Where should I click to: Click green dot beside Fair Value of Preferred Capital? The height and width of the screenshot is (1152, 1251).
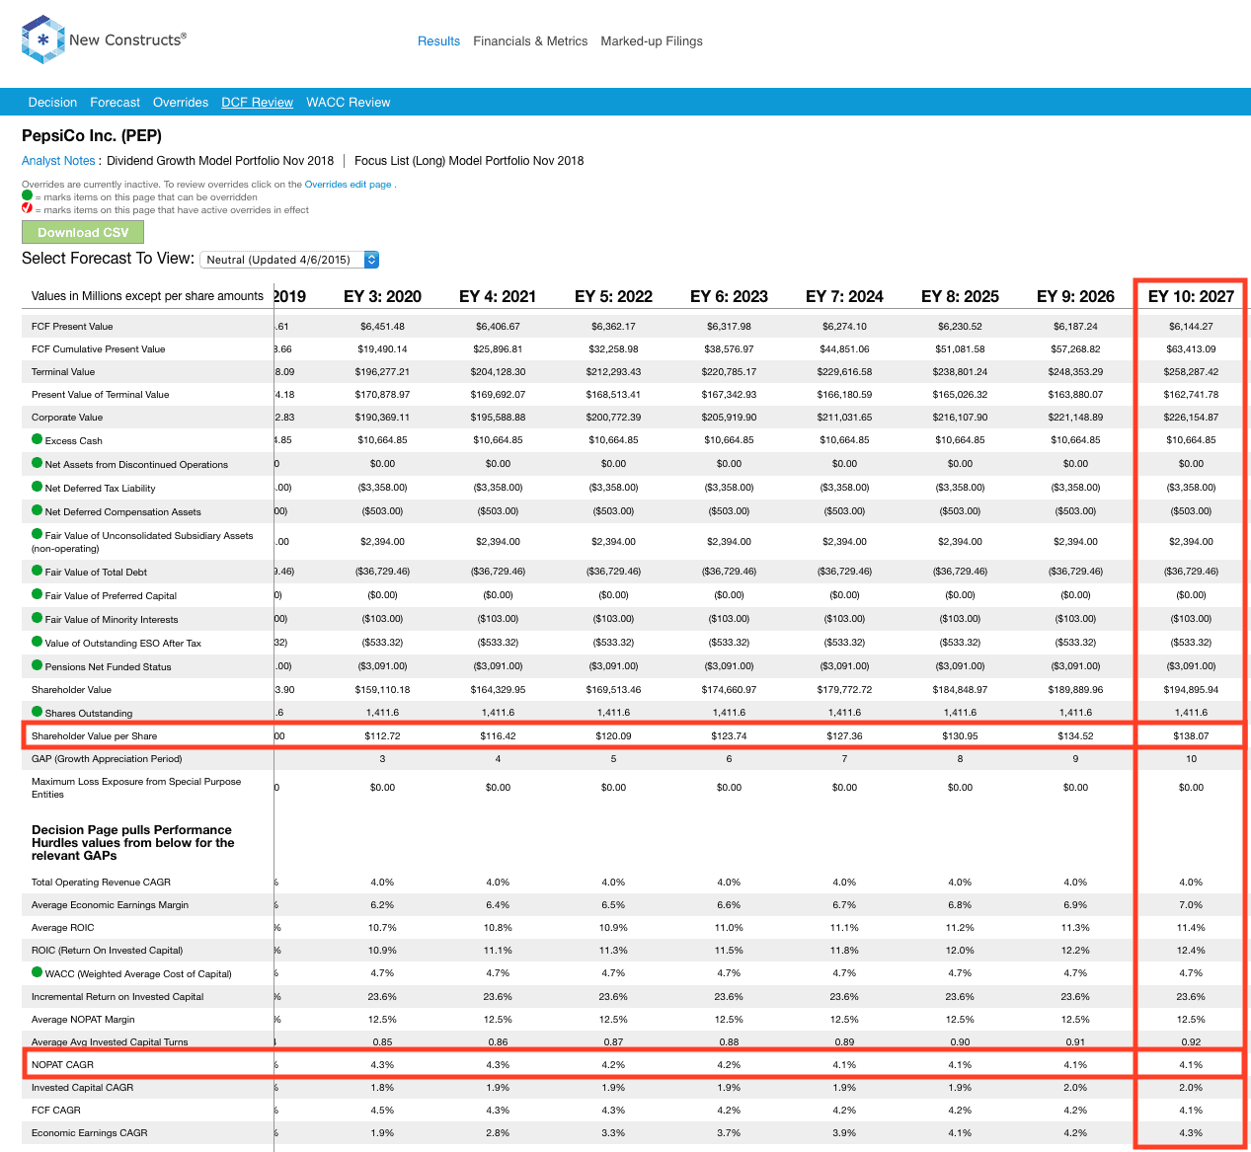tap(38, 594)
